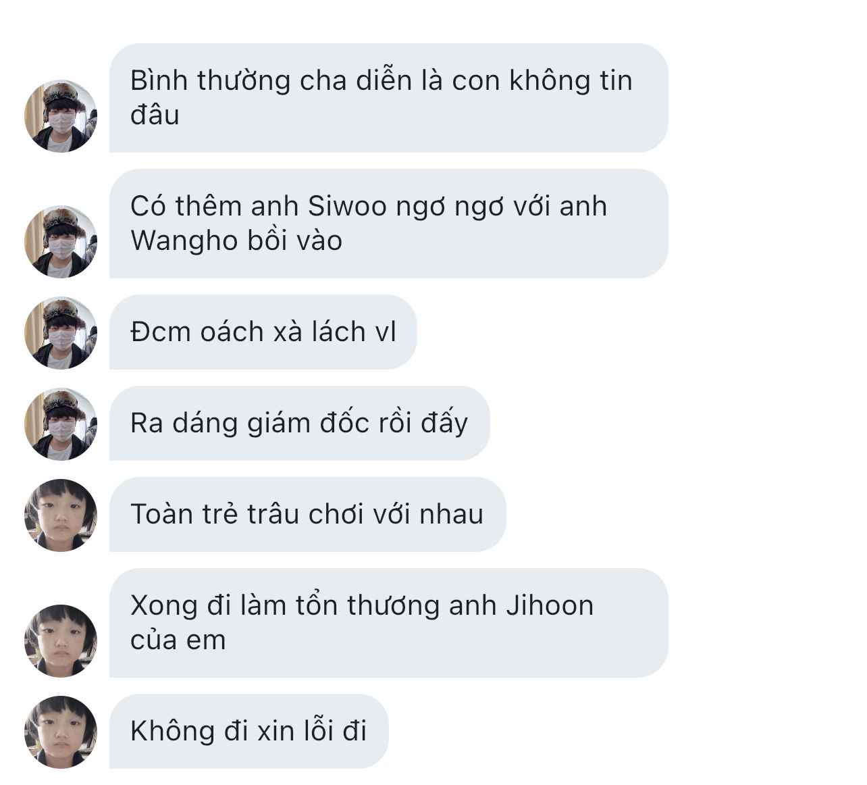
Task: Click child avatar beside "Toàn trẻ trâu chơi với nhau"
Action: point(61,515)
